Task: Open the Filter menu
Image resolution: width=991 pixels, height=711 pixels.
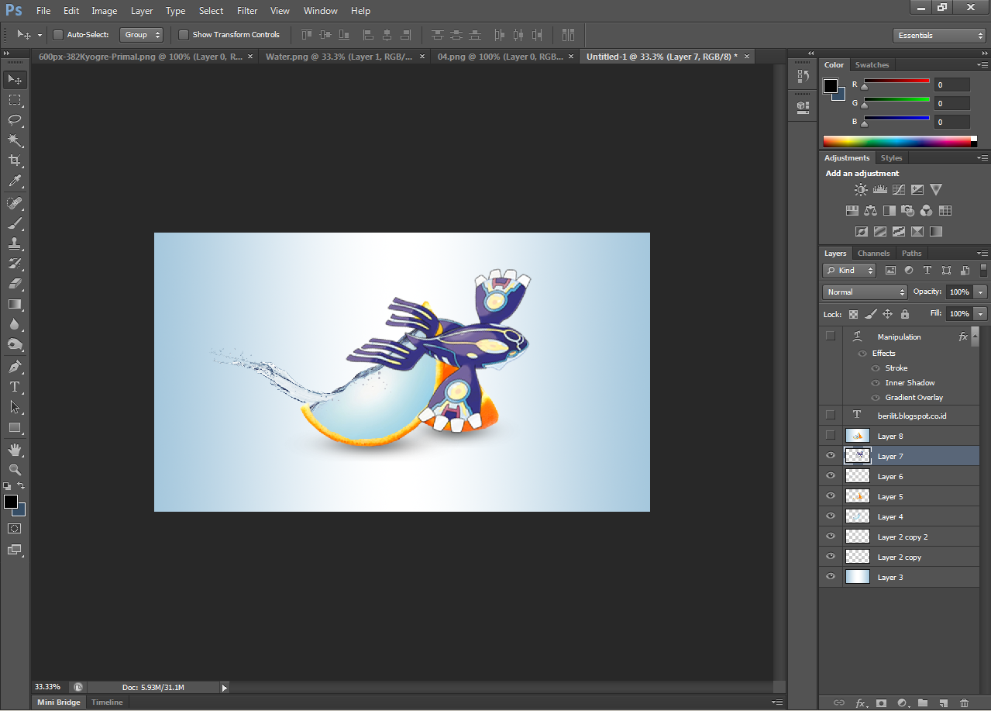Action: [247, 11]
